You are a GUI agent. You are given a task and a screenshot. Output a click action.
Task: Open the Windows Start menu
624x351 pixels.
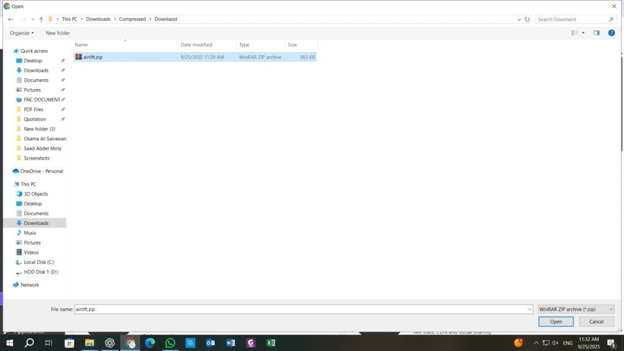coord(9,342)
